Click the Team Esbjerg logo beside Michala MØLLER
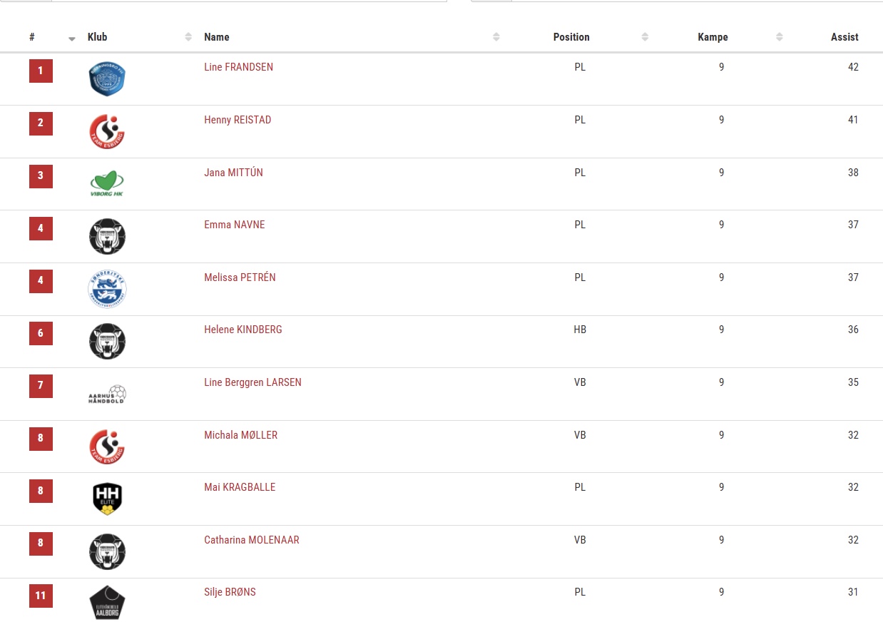 107,447
